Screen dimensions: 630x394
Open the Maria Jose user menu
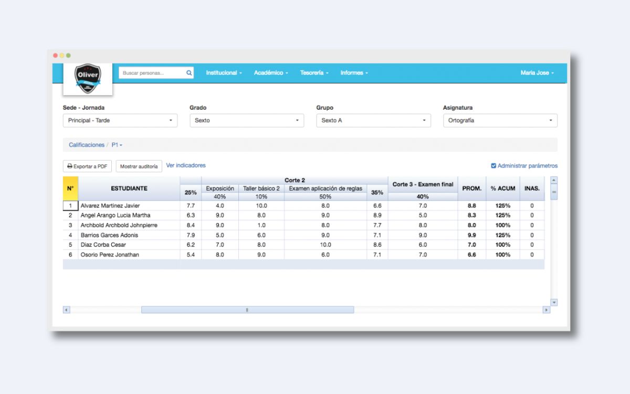click(x=537, y=73)
